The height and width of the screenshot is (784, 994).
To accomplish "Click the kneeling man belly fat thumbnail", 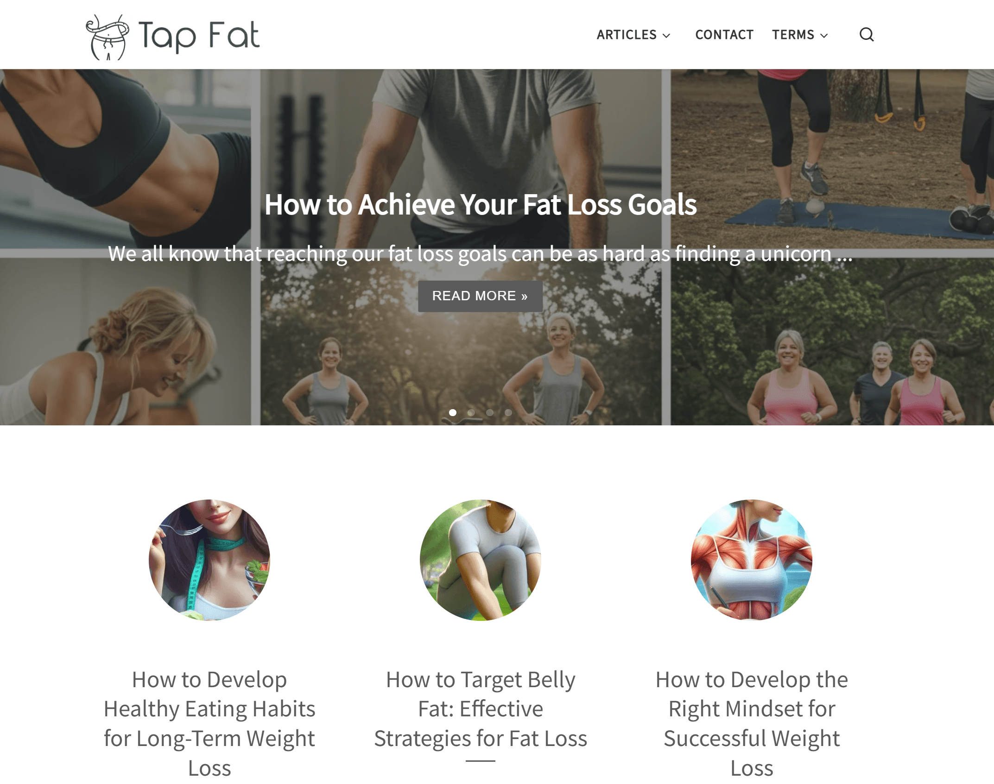I will (x=481, y=560).
